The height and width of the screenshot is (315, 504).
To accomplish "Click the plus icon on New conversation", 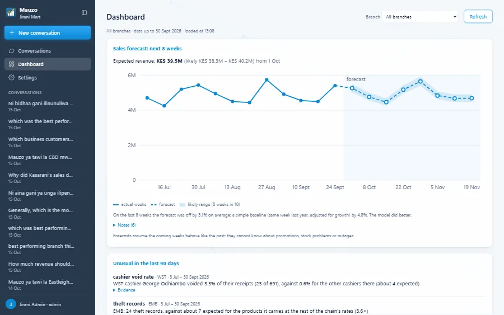I will [x=12, y=33].
